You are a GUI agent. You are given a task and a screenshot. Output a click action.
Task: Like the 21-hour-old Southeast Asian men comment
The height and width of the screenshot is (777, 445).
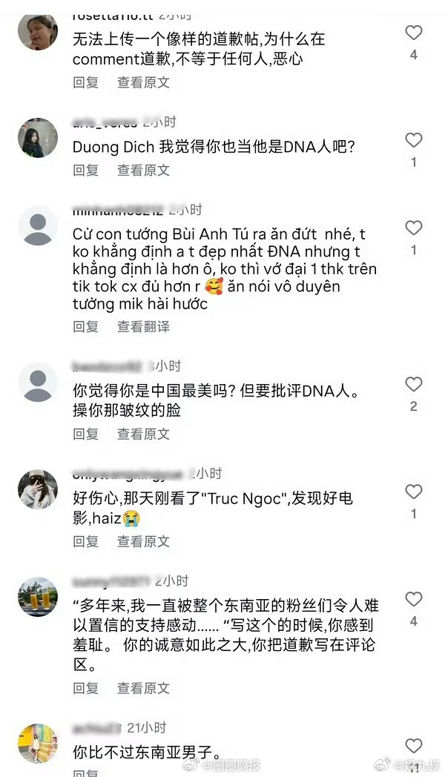coord(413,747)
